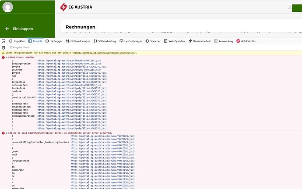The height and width of the screenshot is (190, 302).
Task: Collapse sidebar with Einklappen arrow
Action: point(7,29)
